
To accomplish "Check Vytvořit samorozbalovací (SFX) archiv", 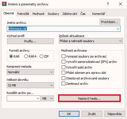I will point(63,62).
